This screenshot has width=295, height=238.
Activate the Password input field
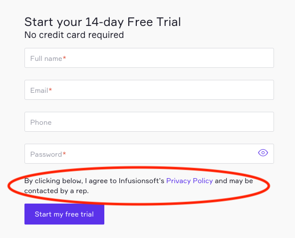coord(149,154)
